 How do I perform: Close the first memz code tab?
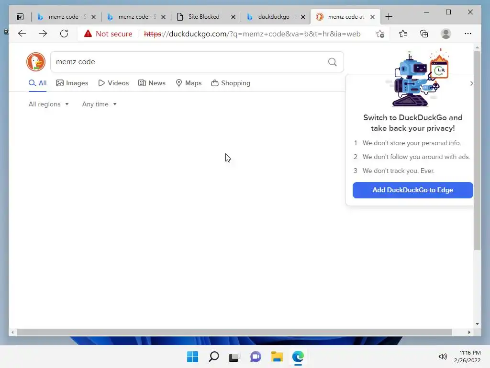pyautogui.click(x=93, y=17)
